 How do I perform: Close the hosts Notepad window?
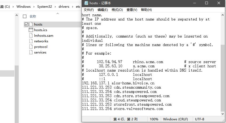pyautogui.click(x=219, y=3)
